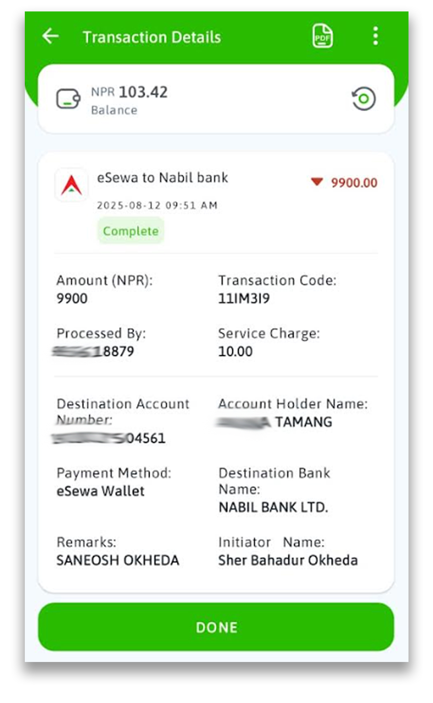
Task: Tap destination account number ending 04561
Action: click(109, 438)
